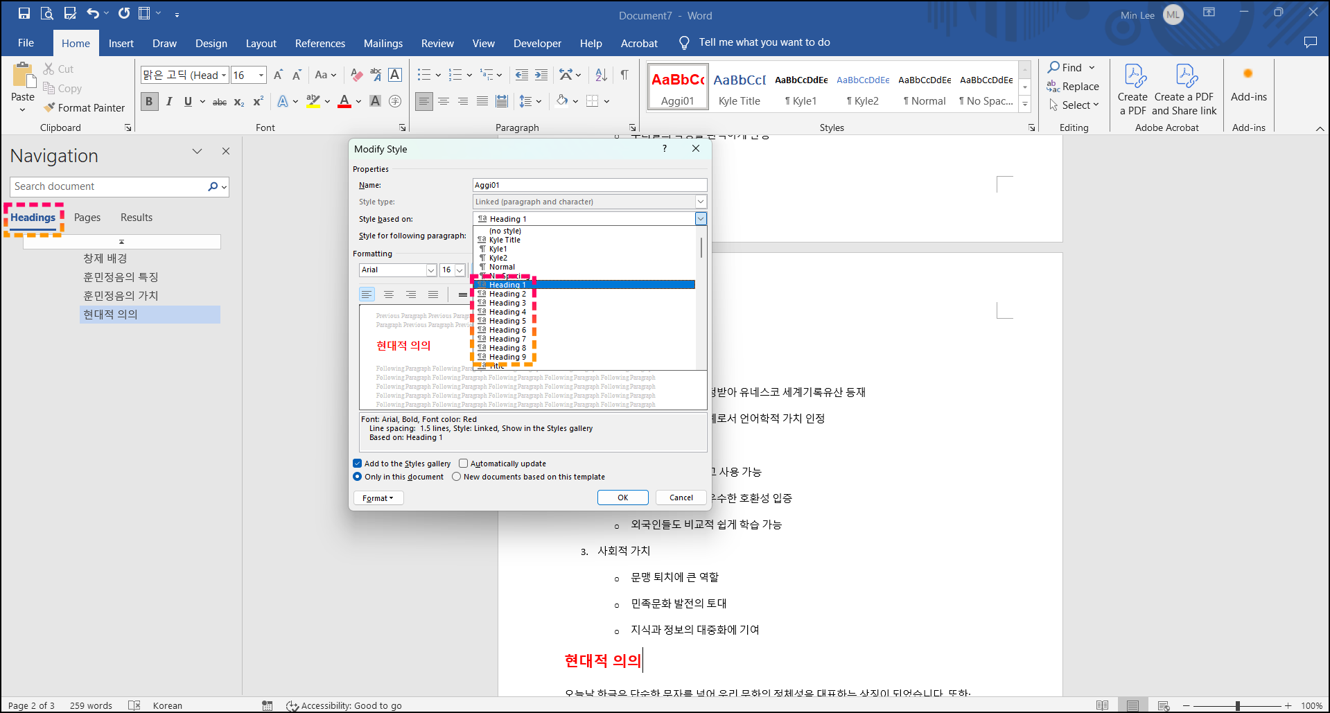Decrease indent in Paragraph group
1330x713 pixels.
tap(522, 75)
